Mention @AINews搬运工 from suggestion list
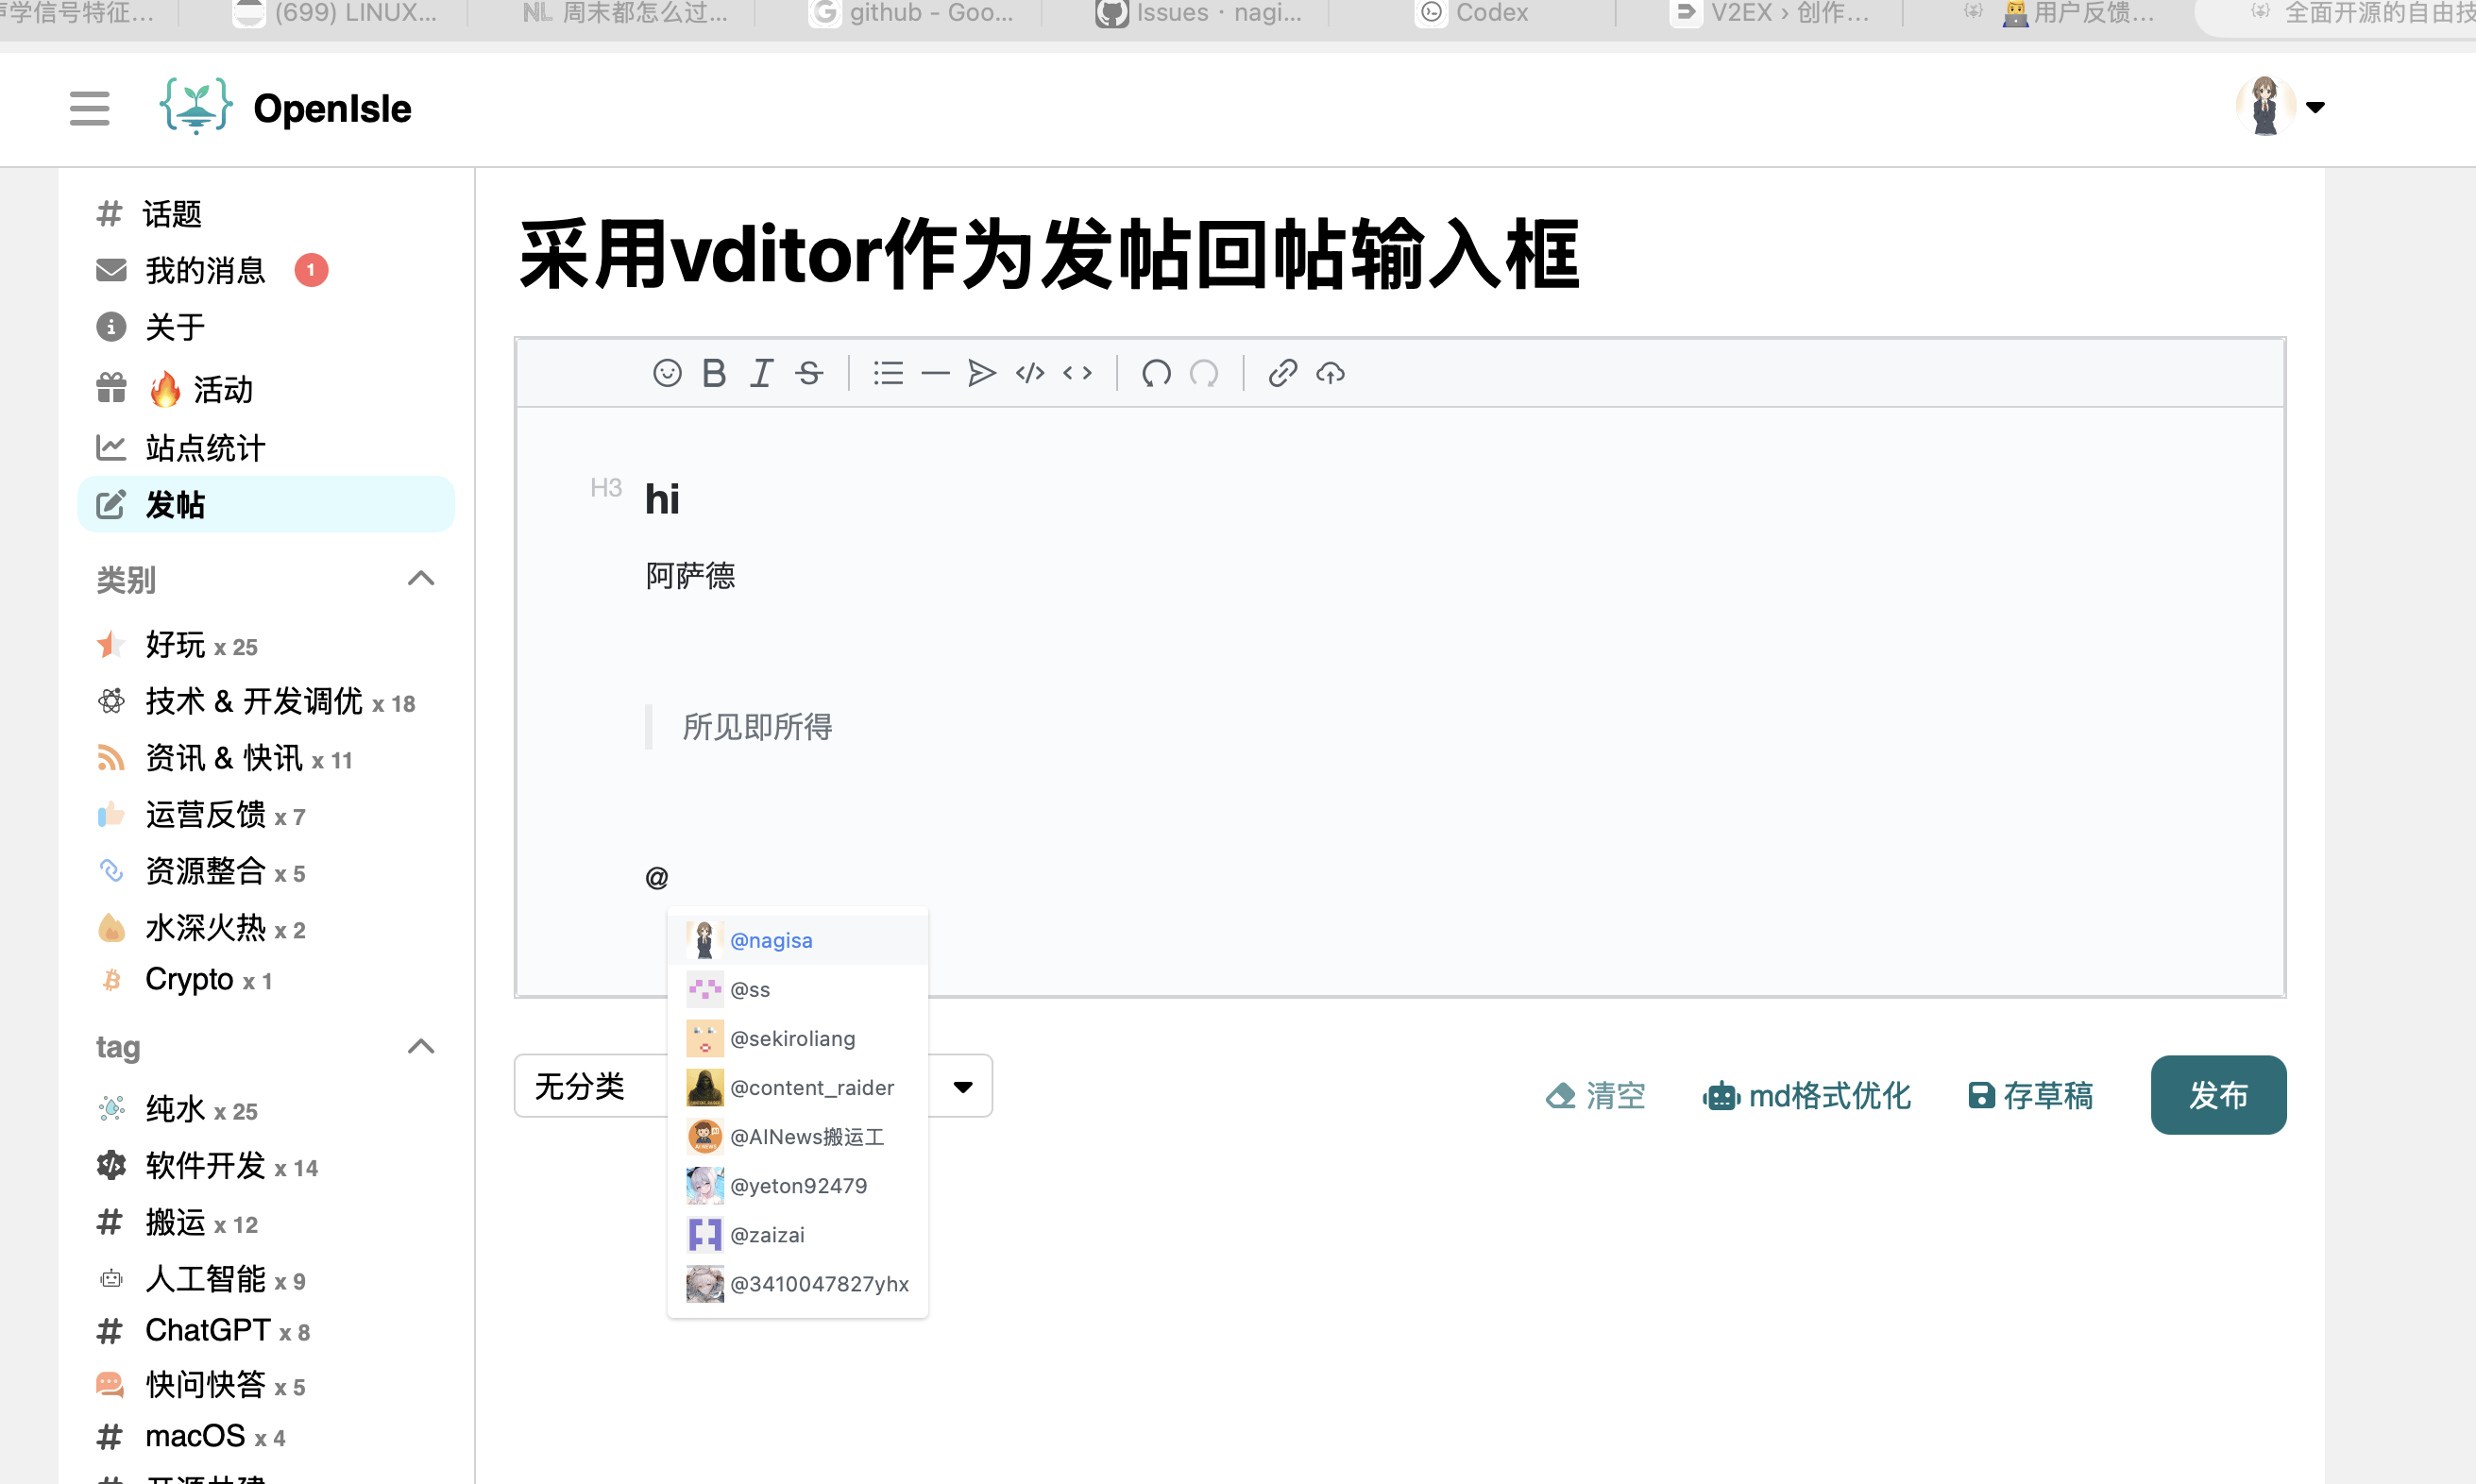The width and height of the screenshot is (2476, 1484). click(797, 1136)
